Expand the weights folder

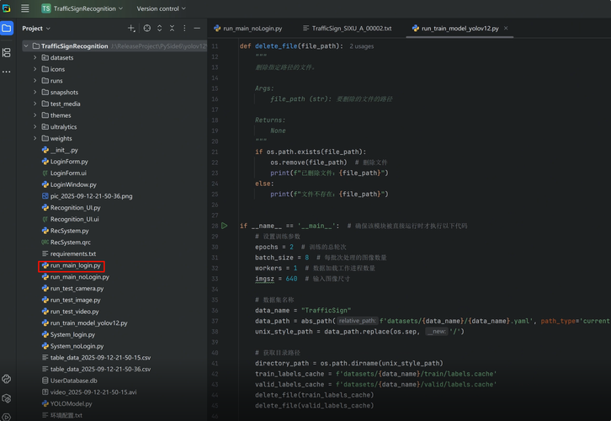(35, 139)
